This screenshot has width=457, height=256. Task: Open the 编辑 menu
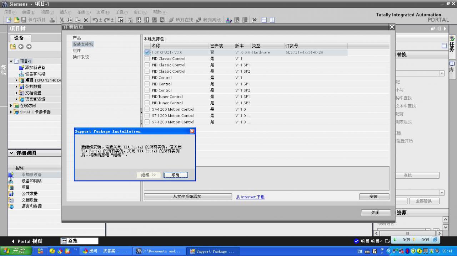point(29,12)
